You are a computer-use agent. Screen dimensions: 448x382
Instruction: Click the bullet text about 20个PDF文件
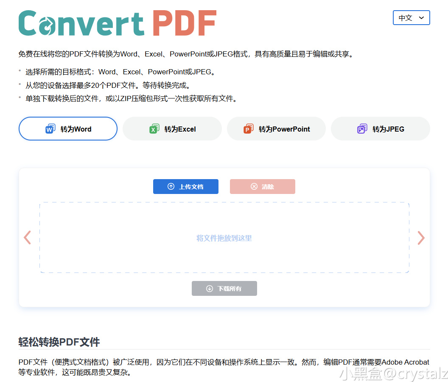(108, 85)
